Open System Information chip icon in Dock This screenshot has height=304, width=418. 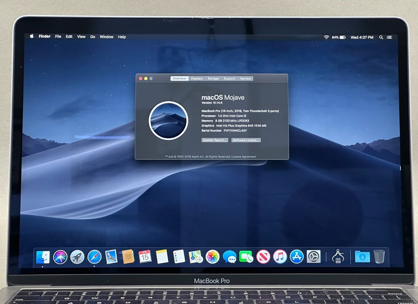click(x=338, y=257)
